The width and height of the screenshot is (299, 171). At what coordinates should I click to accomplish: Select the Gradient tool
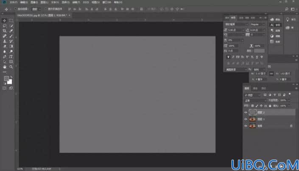point(11,46)
